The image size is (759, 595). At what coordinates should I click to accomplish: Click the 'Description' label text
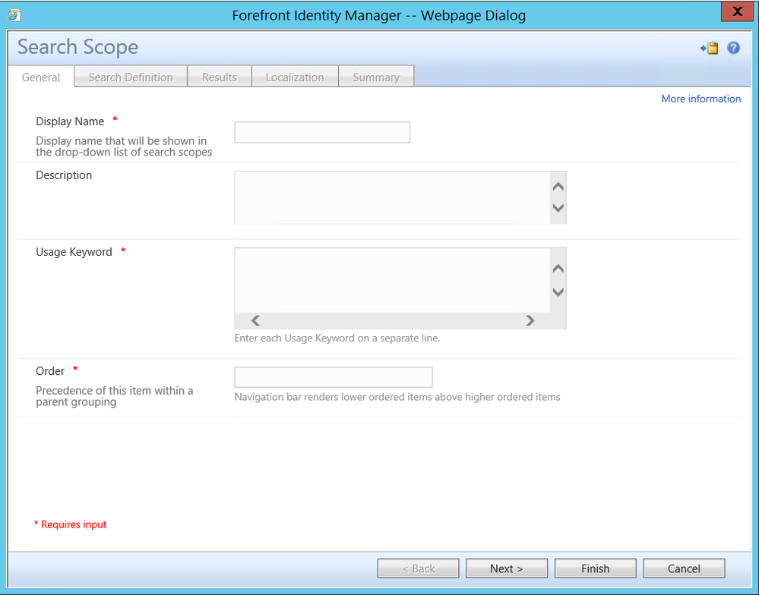pos(63,175)
